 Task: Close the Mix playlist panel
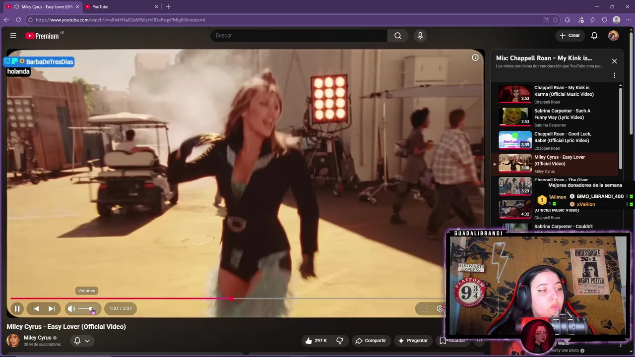[614, 61]
